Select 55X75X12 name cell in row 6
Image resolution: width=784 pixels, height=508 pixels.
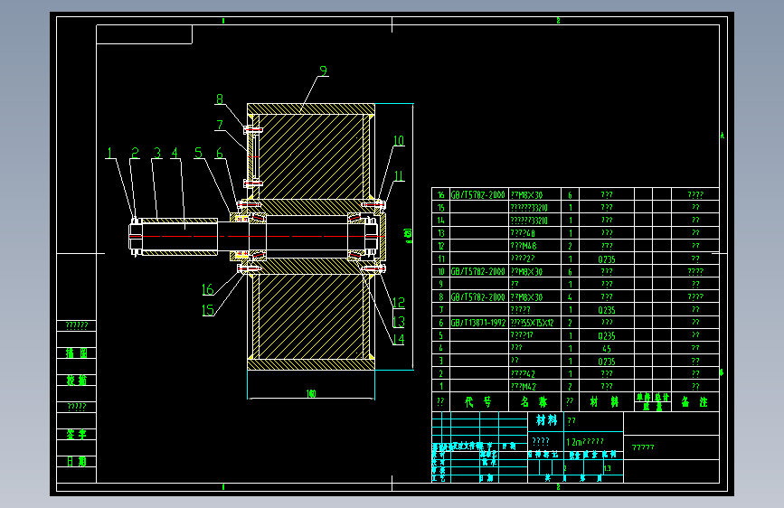coord(532,323)
